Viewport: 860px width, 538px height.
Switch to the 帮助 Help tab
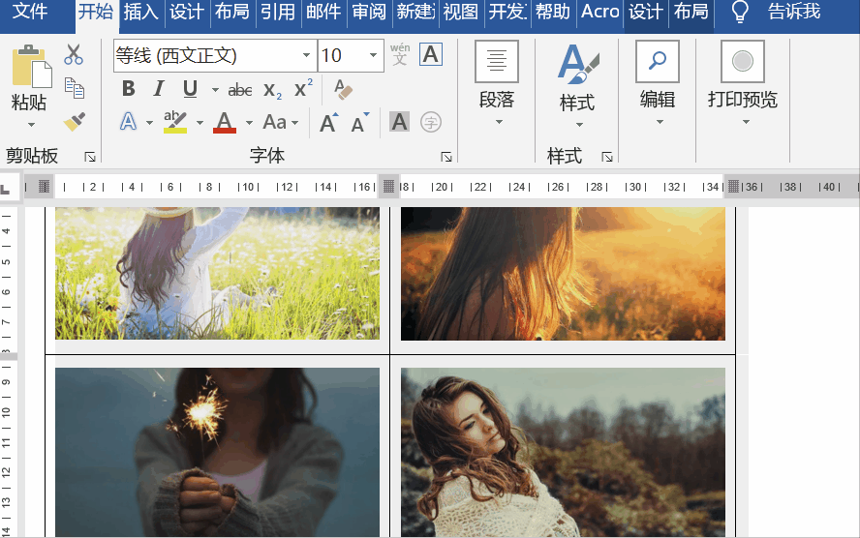coord(552,12)
